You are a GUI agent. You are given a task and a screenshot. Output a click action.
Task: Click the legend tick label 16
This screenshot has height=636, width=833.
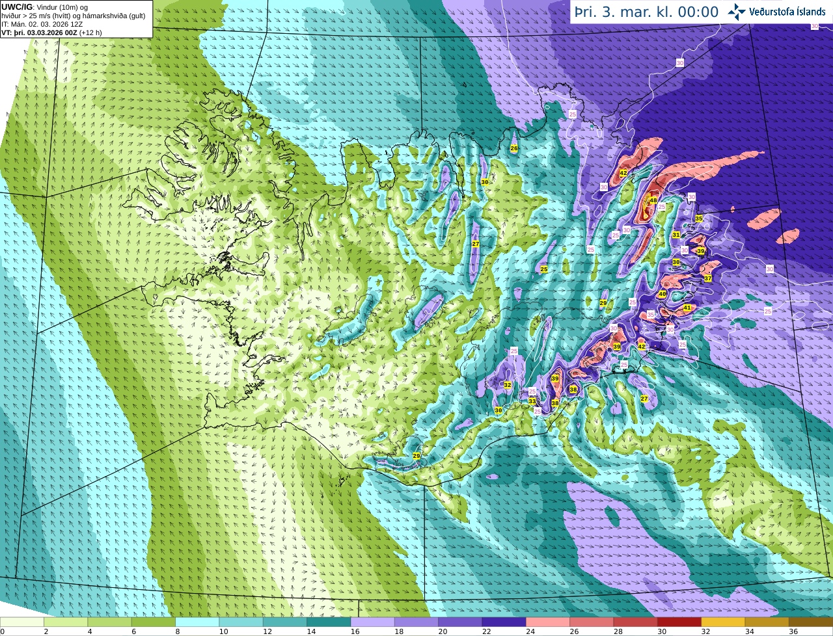click(x=355, y=631)
